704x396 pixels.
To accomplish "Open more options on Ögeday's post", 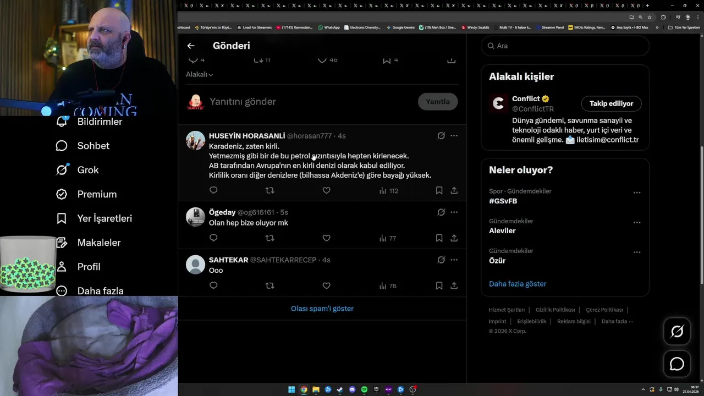I will point(454,212).
